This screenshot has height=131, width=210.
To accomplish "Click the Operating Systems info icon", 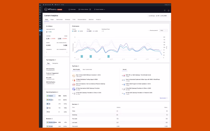I will coord(58,92).
